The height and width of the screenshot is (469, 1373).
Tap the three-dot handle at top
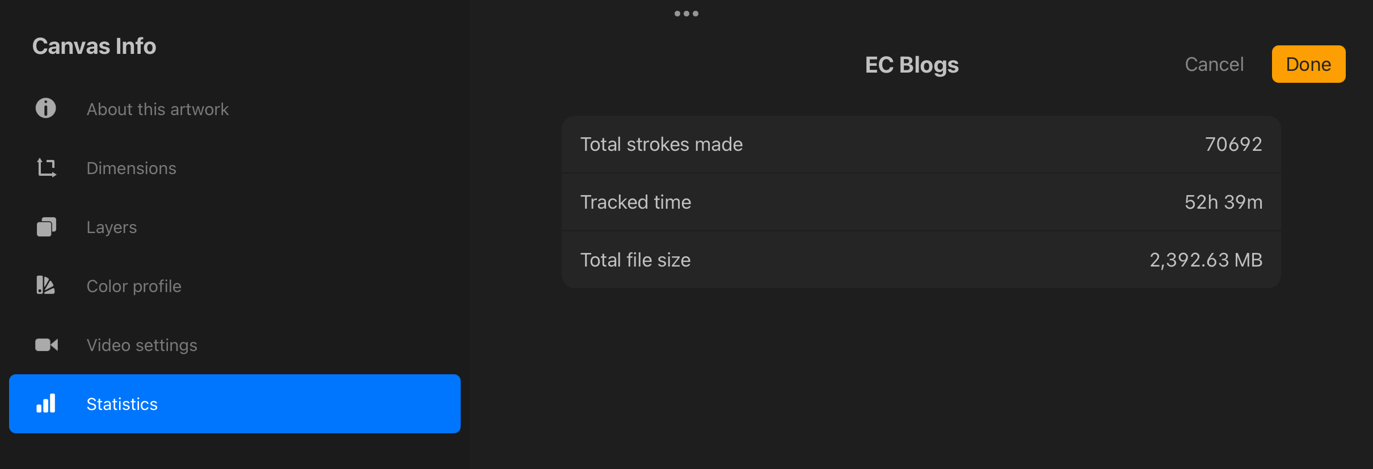point(686,14)
